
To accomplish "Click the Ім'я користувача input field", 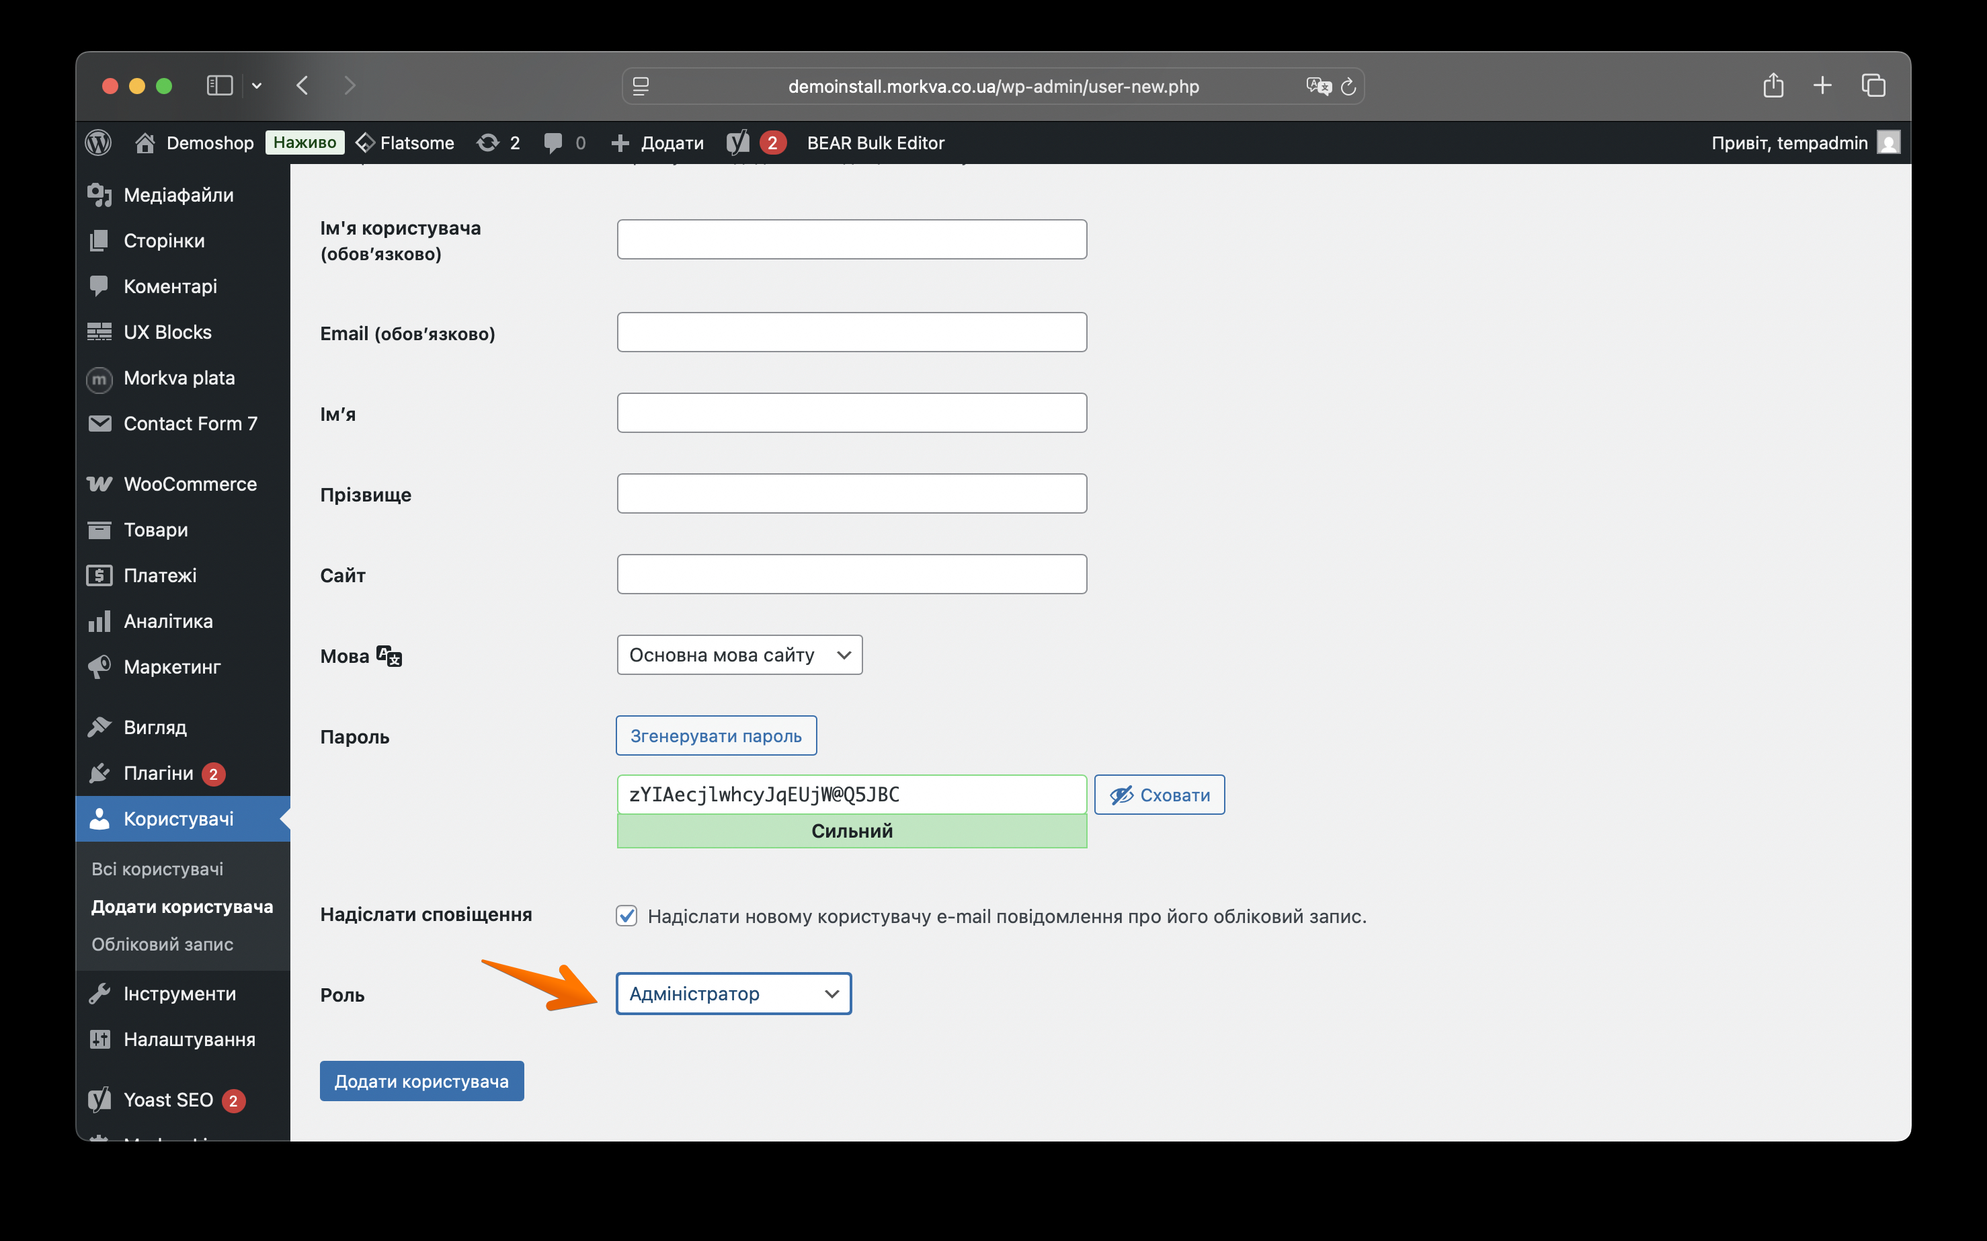I will coord(852,240).
